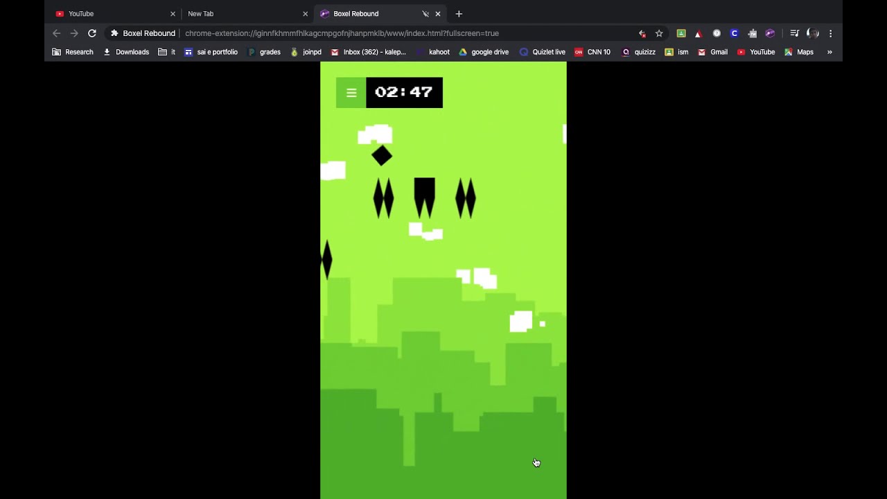887x499 pixels.
Task: Open the Chrome three-dot menu
Action: pos(830,33)
